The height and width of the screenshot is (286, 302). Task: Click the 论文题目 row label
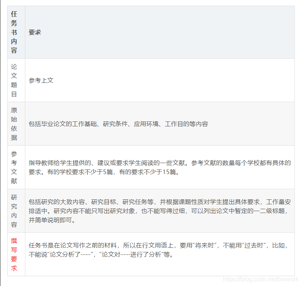click(x=14, y=80)
